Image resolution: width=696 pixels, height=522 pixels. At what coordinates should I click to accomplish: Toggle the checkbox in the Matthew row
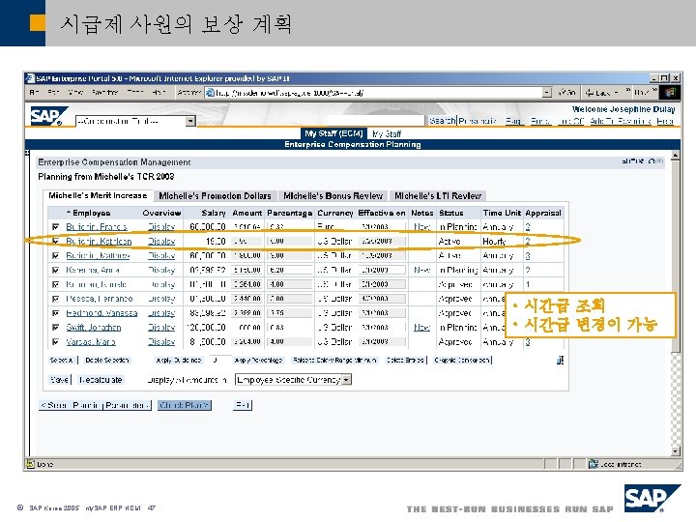55,255
